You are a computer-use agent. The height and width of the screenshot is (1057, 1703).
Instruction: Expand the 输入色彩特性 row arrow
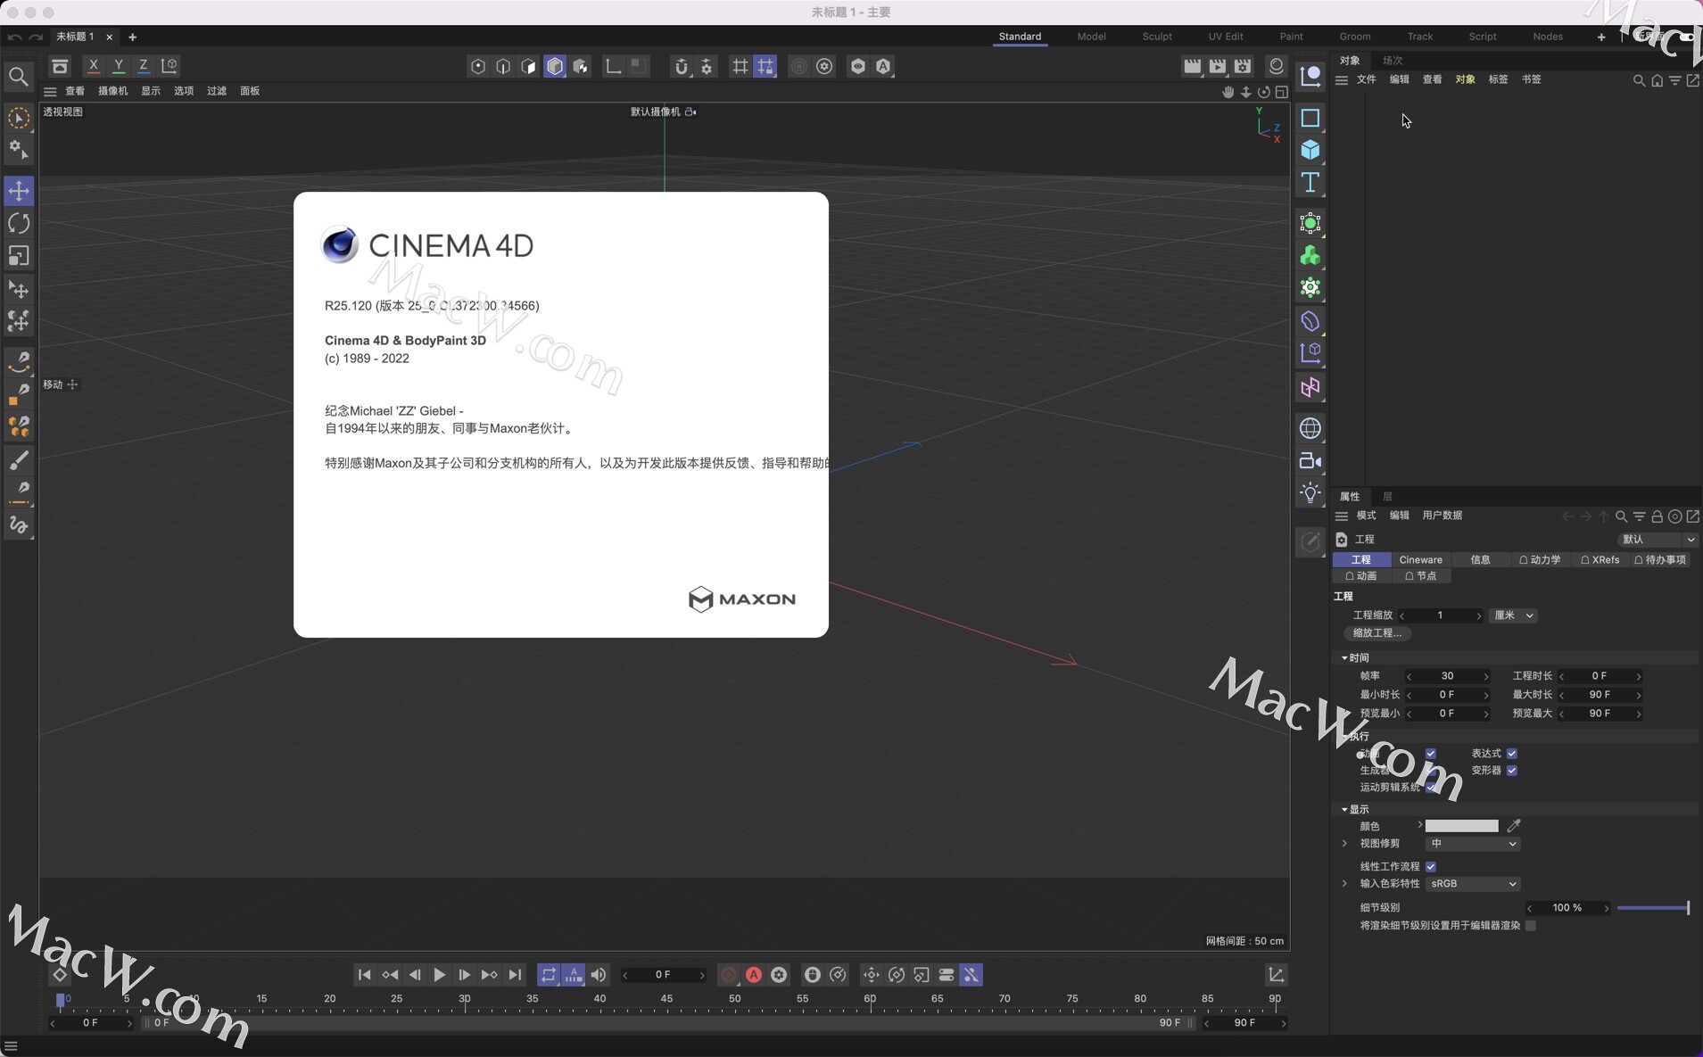pyautogui.click(x=1344, y=884)
